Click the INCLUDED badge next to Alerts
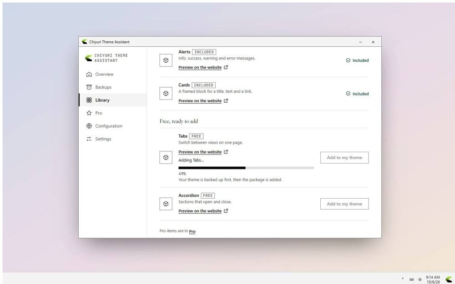455x284 pixels. 204,52
